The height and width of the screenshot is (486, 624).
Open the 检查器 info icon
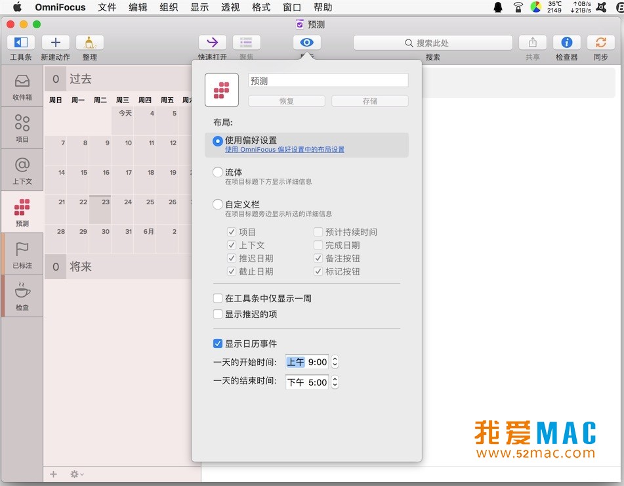point(567,42)
